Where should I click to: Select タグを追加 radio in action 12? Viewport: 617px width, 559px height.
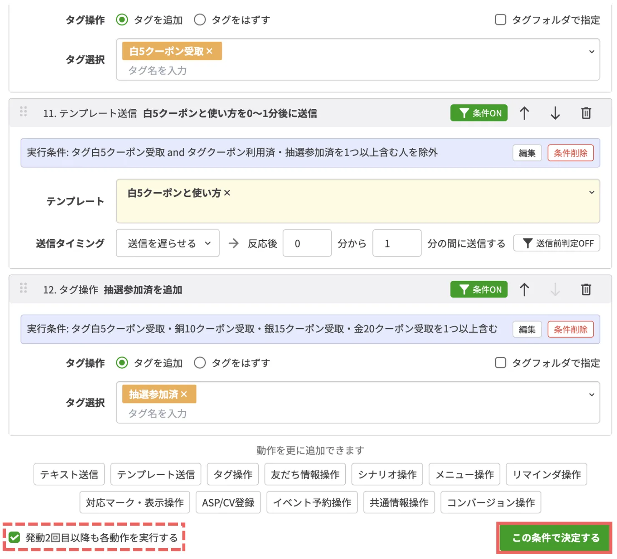122,363
